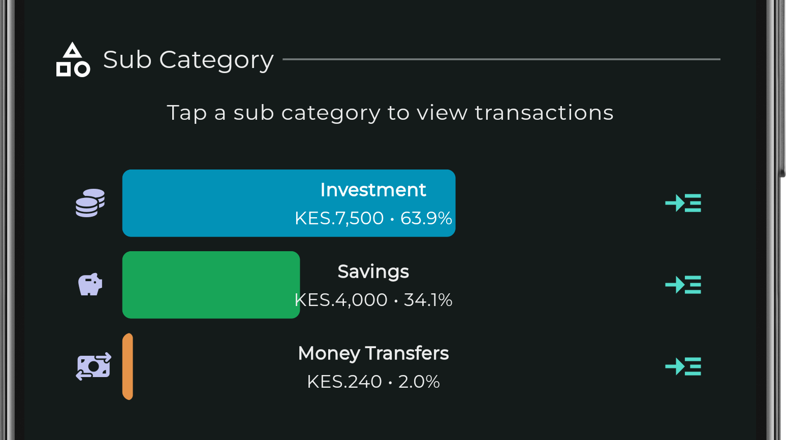Click the Sub Category section header
This screenshot has width=786, height=440.
point(188,59)
